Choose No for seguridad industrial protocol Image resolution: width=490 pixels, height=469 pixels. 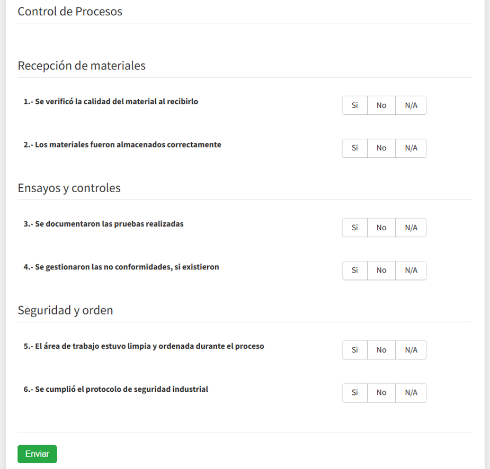(x=381, y=393)
